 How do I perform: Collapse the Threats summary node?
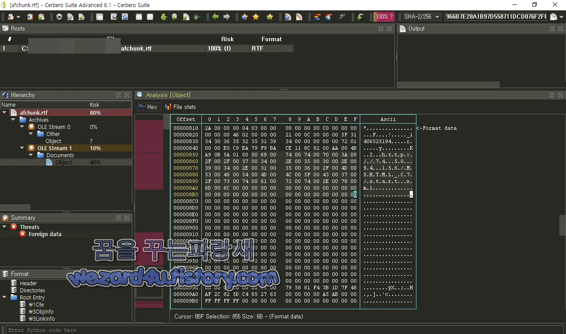point(4,227)
